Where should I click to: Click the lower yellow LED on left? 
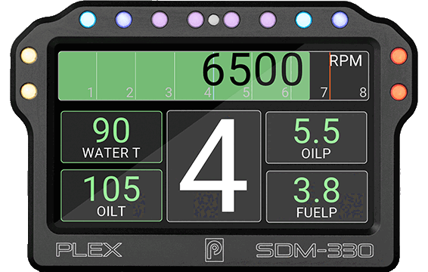pos(29,91)
